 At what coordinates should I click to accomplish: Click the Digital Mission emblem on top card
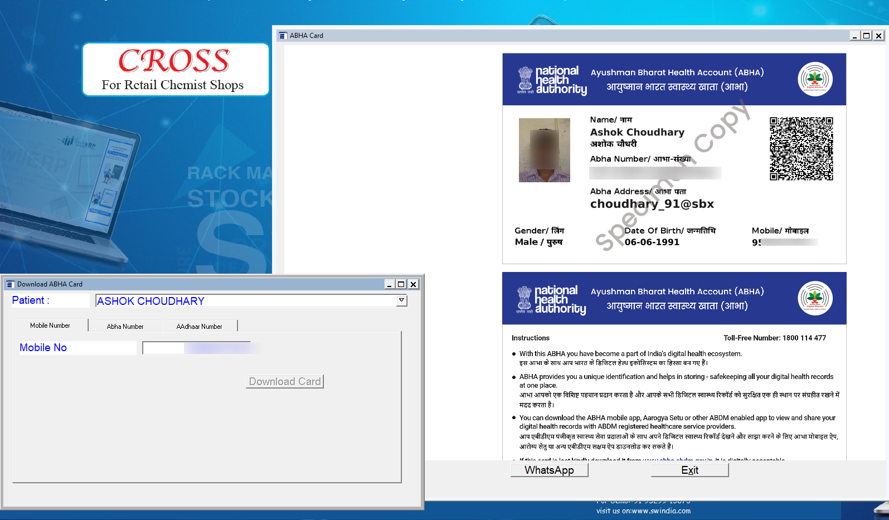815,79
